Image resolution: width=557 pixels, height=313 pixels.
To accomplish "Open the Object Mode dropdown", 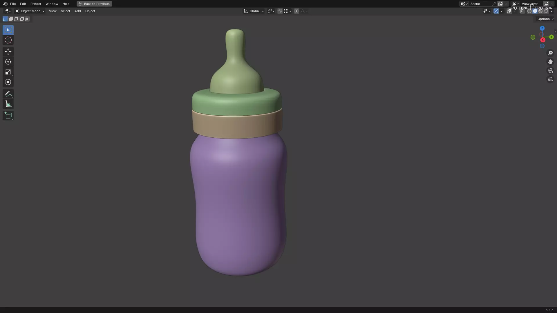I will coord(30,11).
